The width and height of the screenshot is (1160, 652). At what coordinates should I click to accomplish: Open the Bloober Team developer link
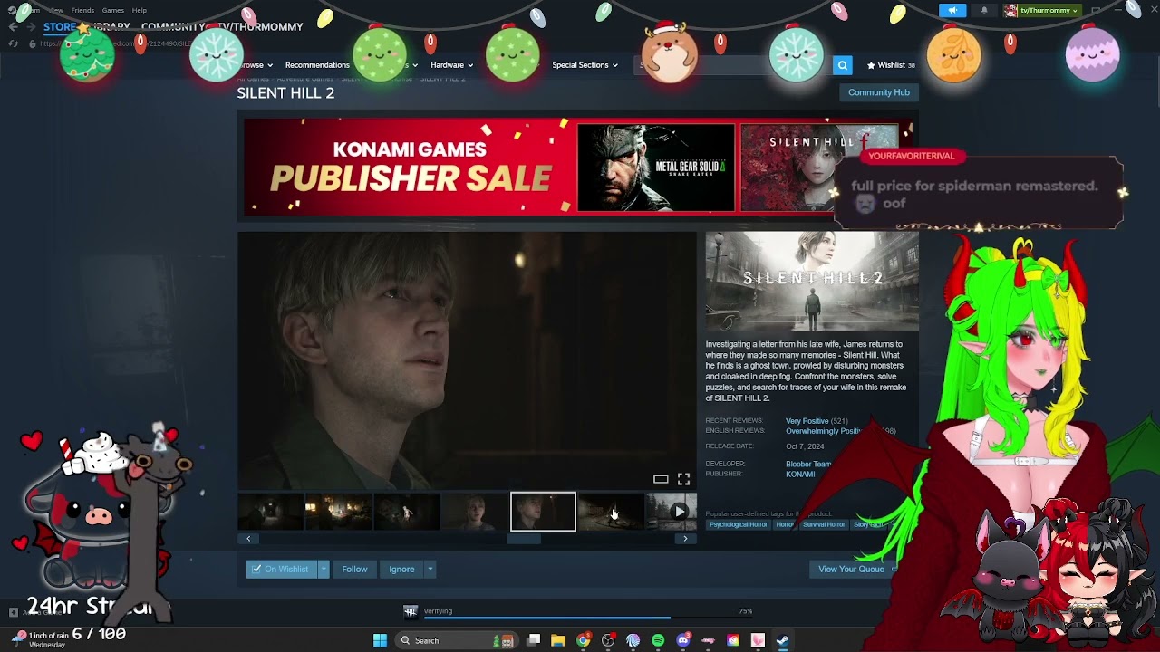point(808,465)
